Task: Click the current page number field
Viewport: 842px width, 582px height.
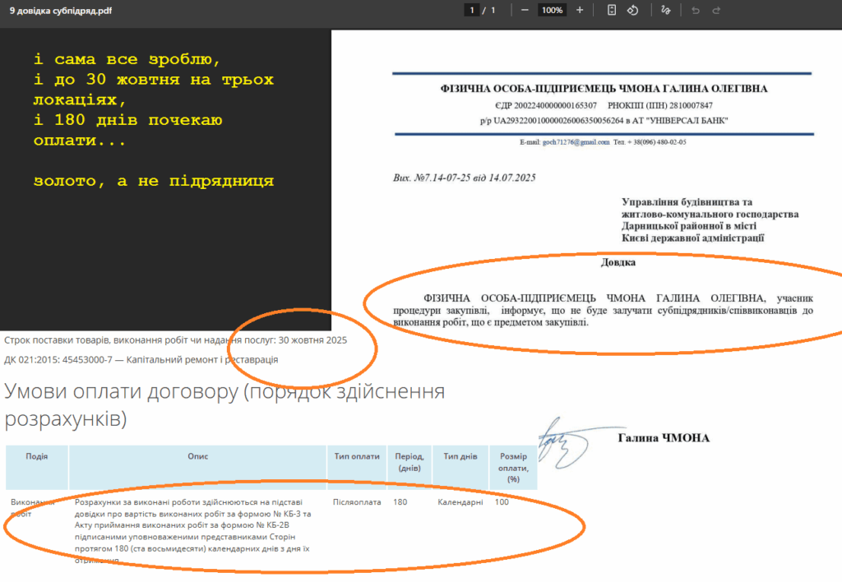Action: click(472, 10)
